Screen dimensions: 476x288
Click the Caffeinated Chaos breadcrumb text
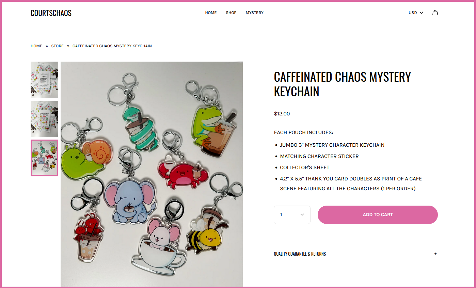112,46
